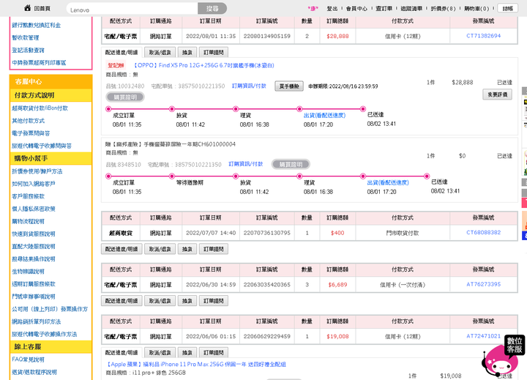The width and height of the screenshot is (527, 380).
Task: Open 折價券(8) in the top bar
Action: point(443,8)
